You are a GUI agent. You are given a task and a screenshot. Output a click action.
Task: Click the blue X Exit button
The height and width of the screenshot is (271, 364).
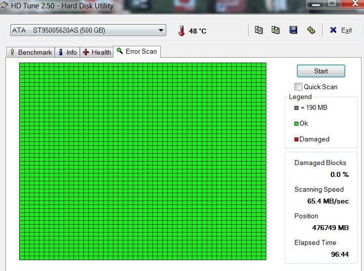[x=341, y=30]
